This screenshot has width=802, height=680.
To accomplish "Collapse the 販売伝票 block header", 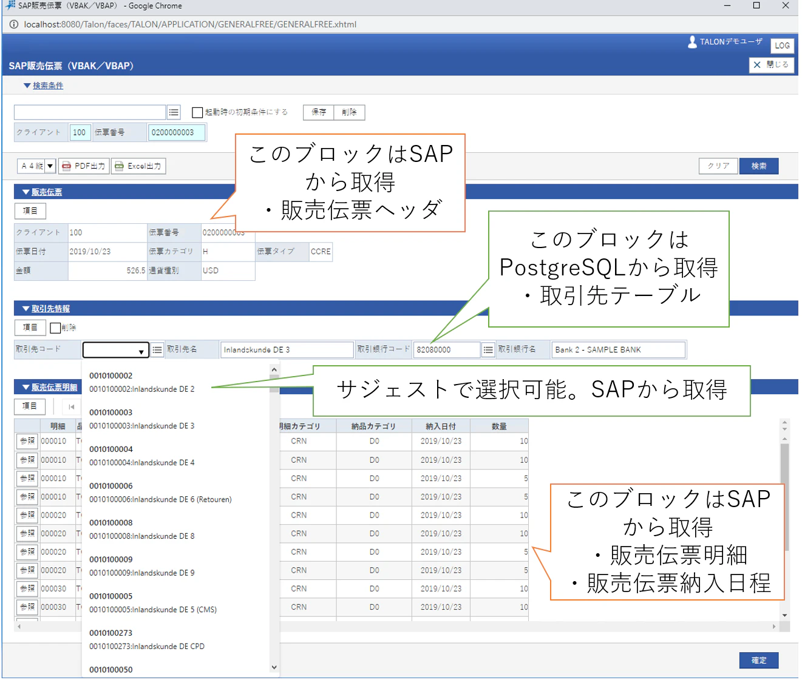I will point(42,192).
